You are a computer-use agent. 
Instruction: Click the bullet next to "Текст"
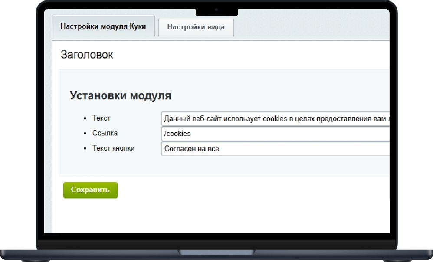[x=85, y=118]
